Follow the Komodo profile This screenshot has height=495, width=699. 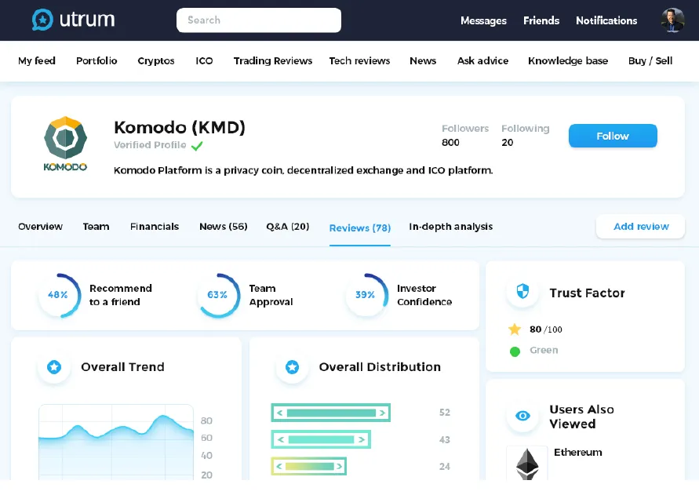click(x=613, y=136)
